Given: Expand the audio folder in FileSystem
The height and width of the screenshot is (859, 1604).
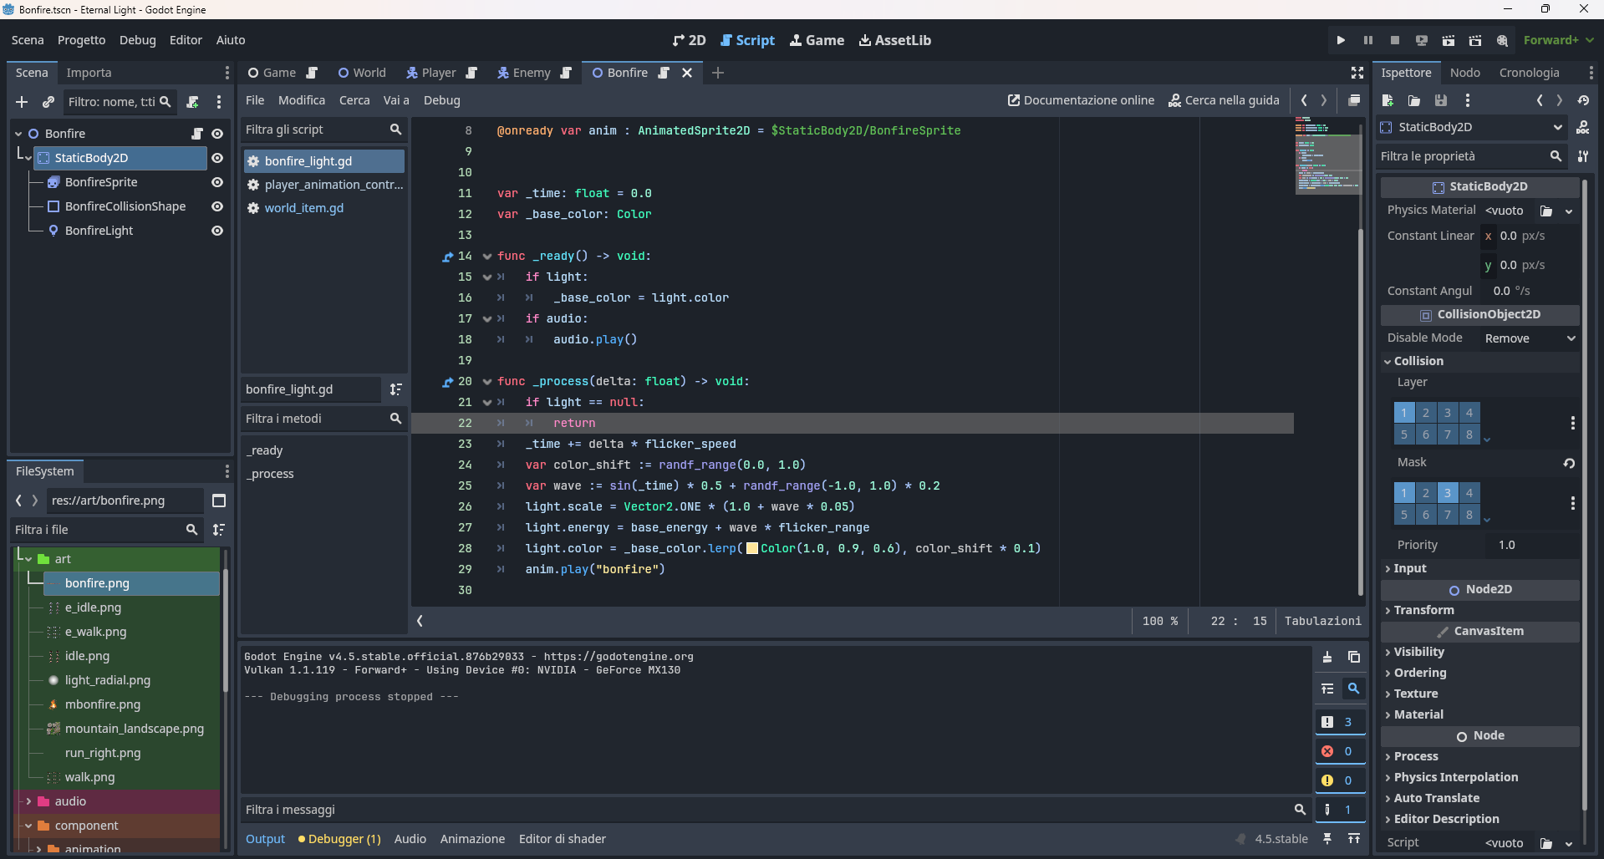Looking at the screenshot, I should point(29,801).
